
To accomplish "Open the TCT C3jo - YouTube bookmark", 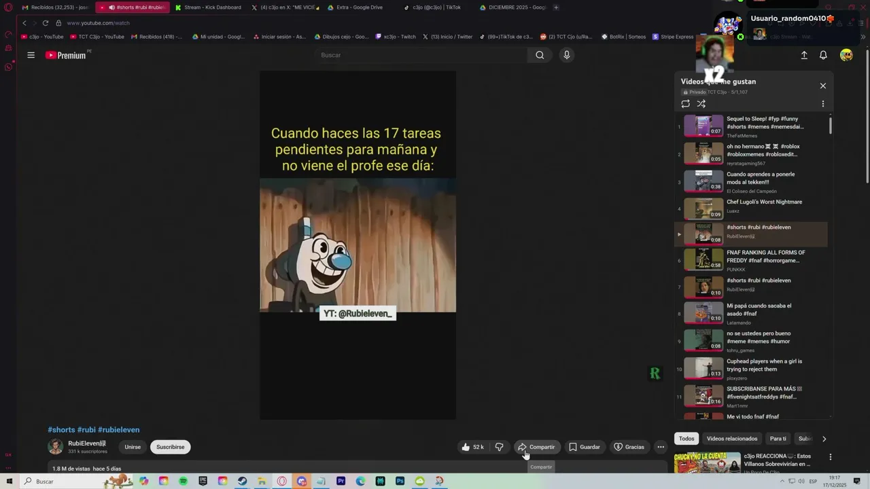I will 97,37.
